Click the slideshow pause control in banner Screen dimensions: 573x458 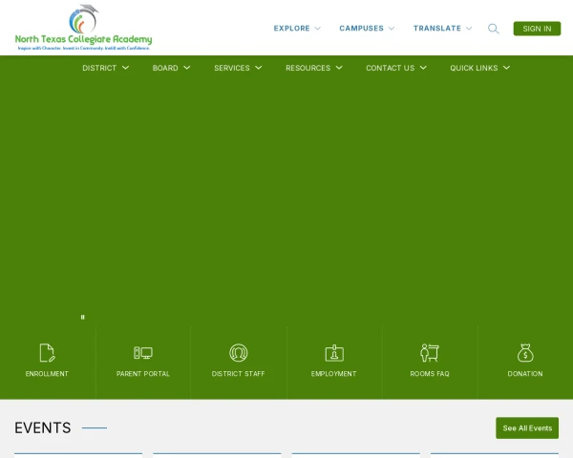82,317
